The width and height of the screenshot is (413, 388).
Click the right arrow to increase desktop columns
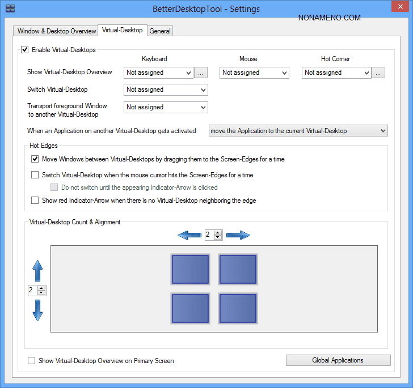tap(238, 234)
